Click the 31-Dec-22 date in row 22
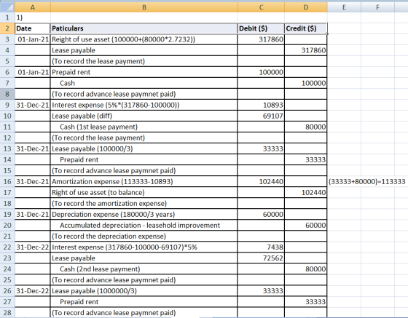The image size is (408, 318). tap(33, 247)
